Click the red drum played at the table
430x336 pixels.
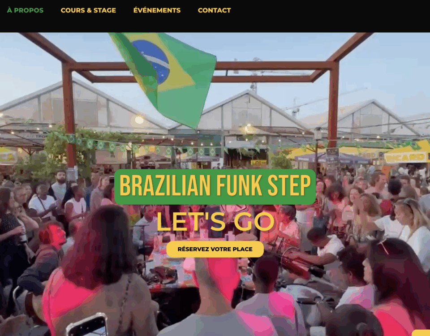click(296, 263)
